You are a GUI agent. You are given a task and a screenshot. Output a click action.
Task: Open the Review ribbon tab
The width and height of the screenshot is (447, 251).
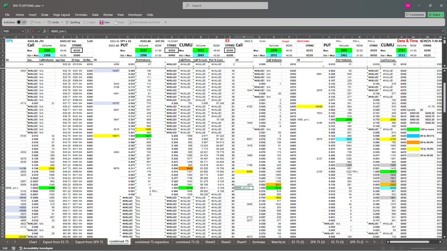tap(108, 15)
